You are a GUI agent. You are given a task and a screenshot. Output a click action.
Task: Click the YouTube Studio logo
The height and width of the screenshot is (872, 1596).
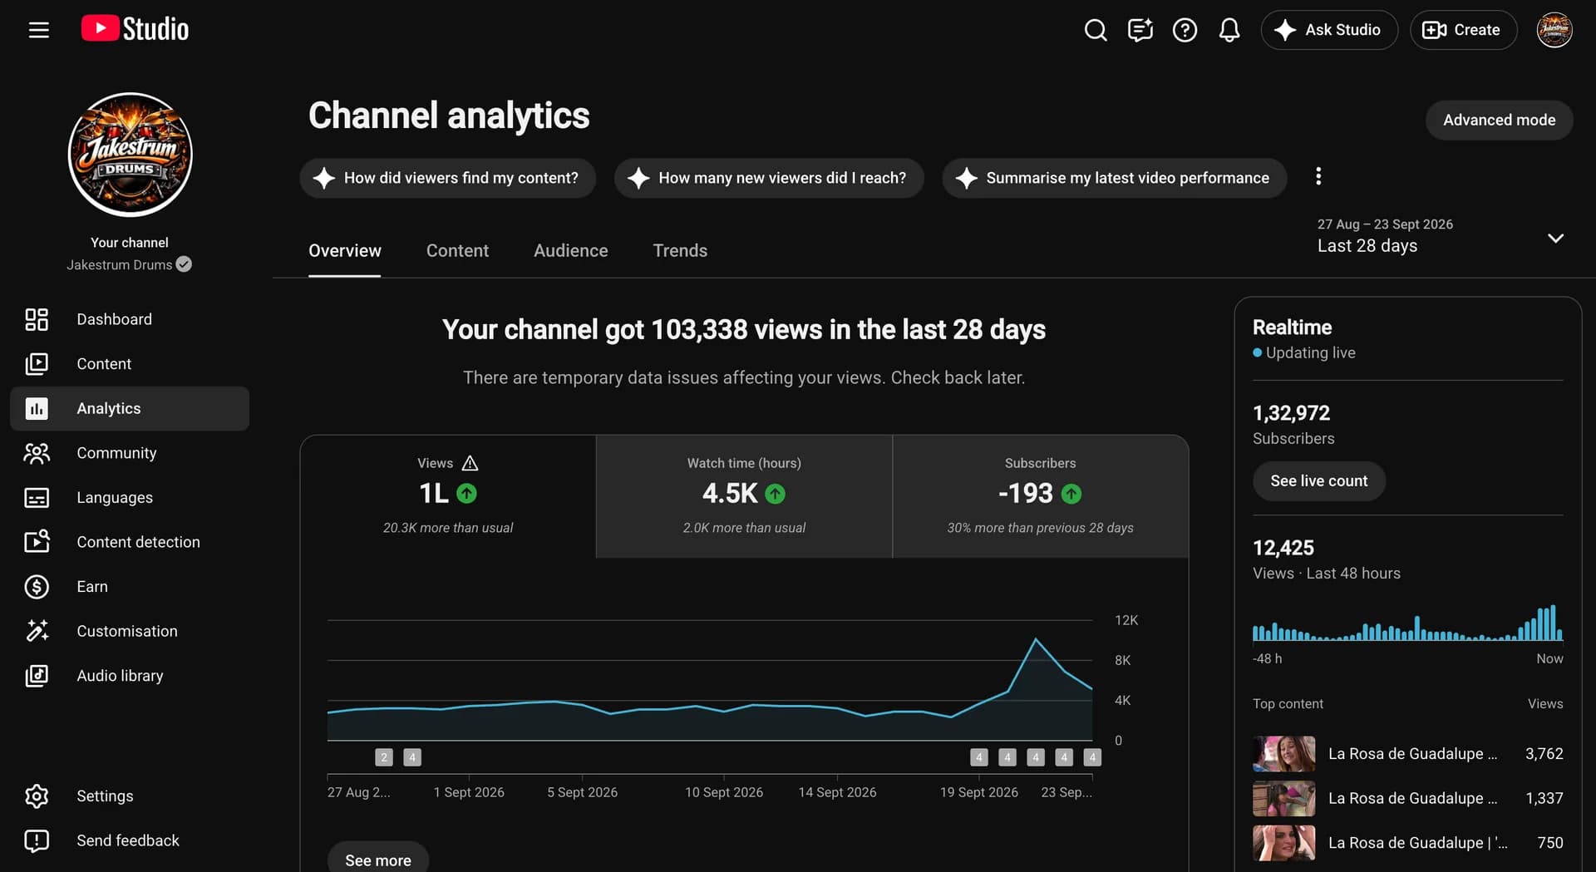(x=135, y=29)
